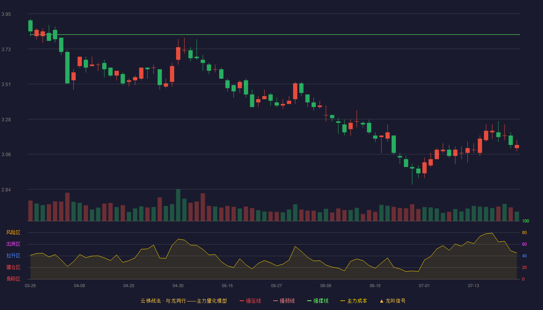Viewport: 543px width, 310px height.
Task: Click the first green candlestick at 03-26
Action: pyautogui.click(x=30, y=26)
